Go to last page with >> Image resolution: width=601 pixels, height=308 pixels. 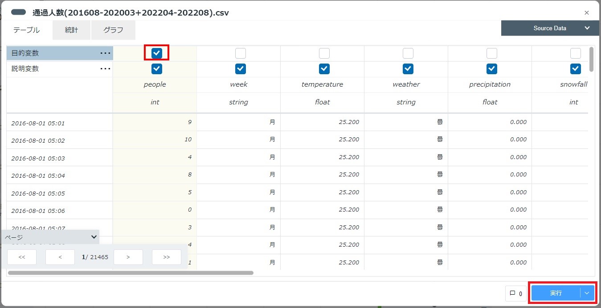tap(167, 257)
